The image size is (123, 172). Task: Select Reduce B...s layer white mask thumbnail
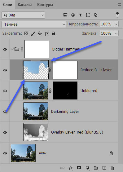(x=65, y=70)
